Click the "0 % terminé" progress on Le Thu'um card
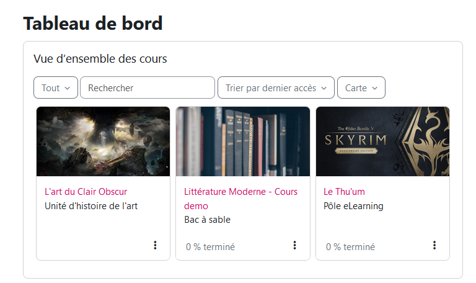Image resolution: width=476 pixels, height=283 pixels. [x=350, y=247]
